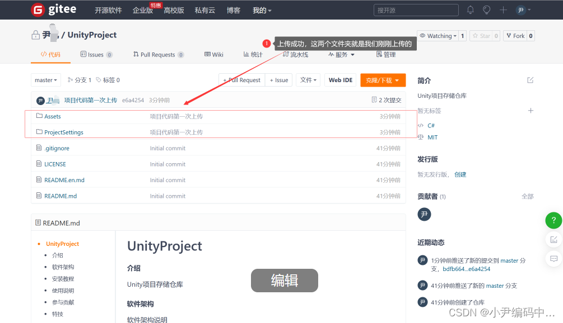Click the lightbulb icon in the navbar
The image size is (563, 323).
coord(486,9)
